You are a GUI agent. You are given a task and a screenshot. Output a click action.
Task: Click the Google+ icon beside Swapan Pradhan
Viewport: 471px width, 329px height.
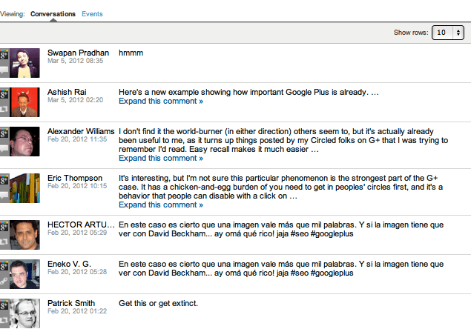4,55
